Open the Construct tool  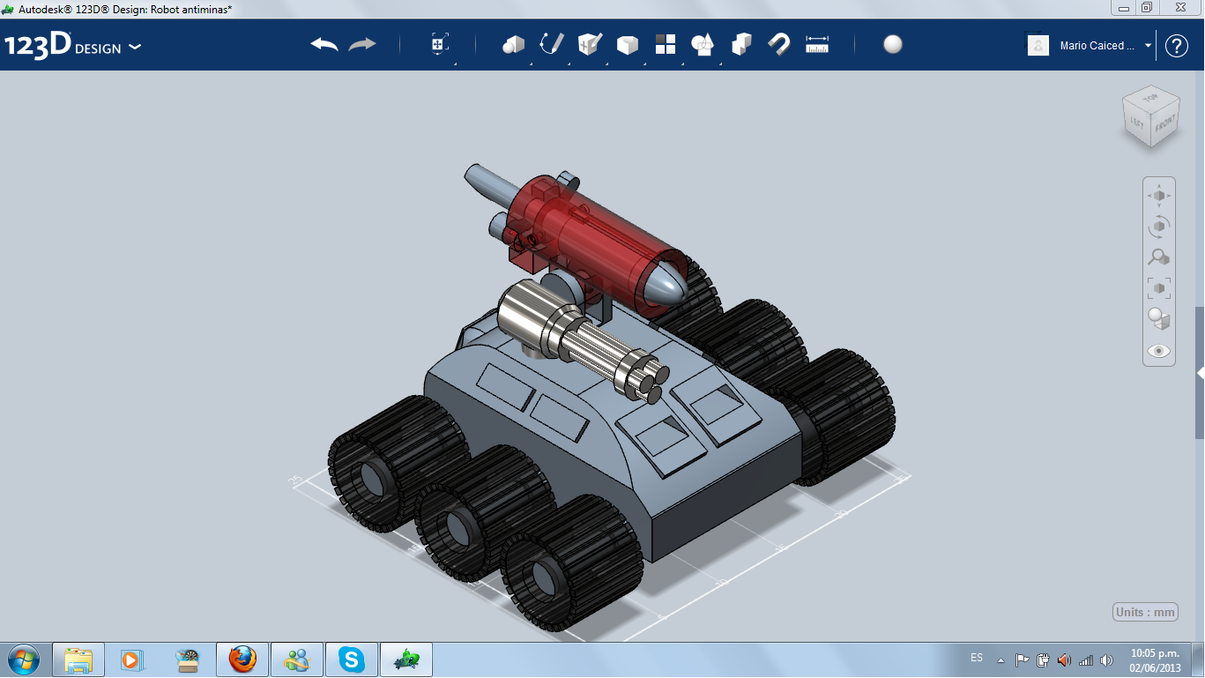click(589, 44)
